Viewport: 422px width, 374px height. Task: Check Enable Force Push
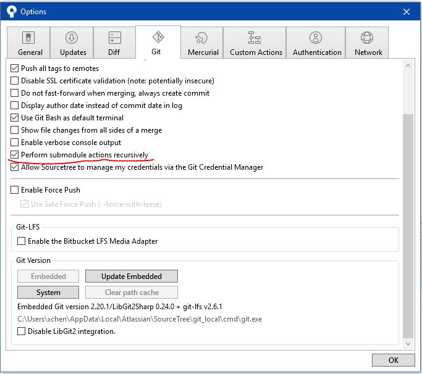(15, 190)
